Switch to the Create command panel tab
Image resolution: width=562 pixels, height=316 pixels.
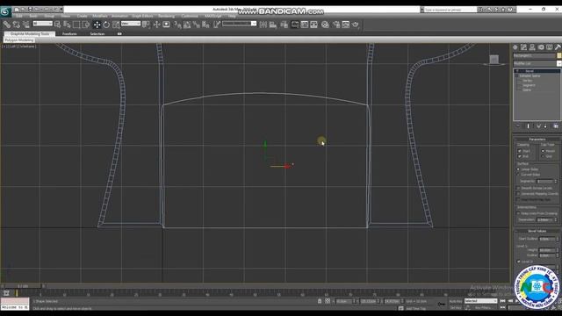coord(515,47)
